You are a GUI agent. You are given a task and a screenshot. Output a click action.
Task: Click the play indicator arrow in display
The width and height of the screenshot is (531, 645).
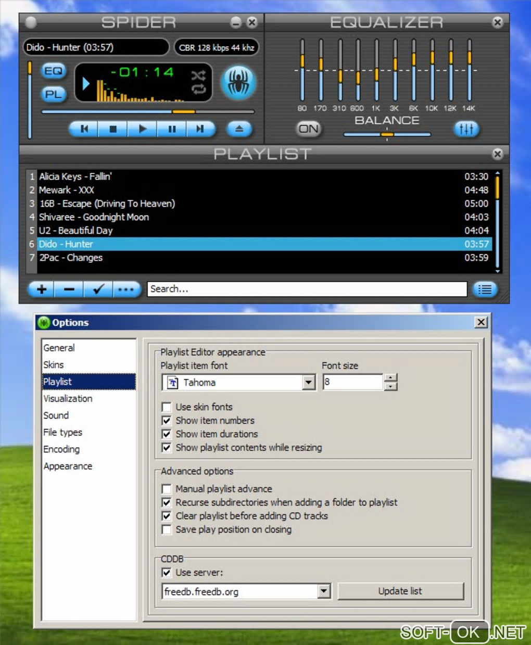[86, 83]
